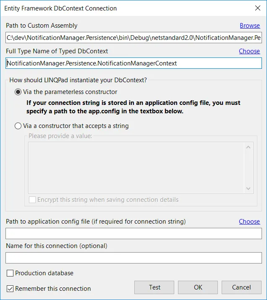The height and width of the screenshot is (300, 267).
Task: Click Choose link for typed DbContext
Action: point(249,51)
